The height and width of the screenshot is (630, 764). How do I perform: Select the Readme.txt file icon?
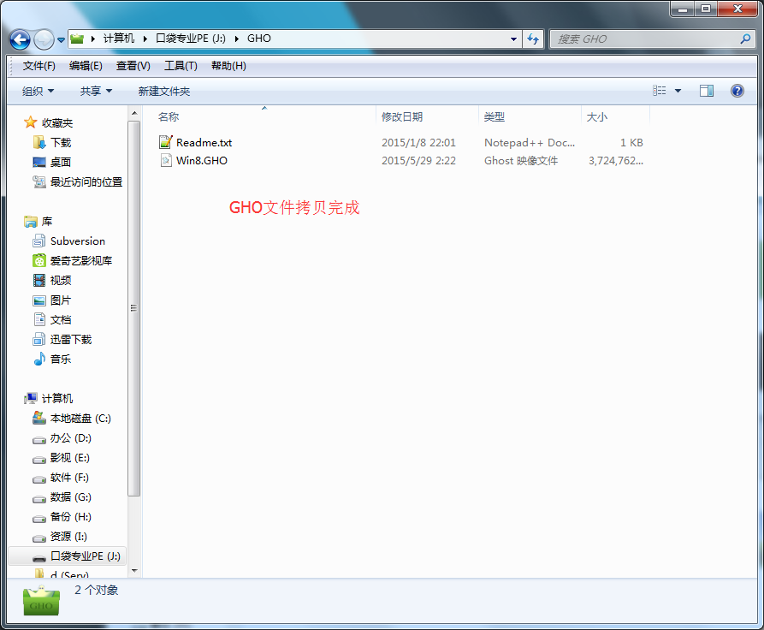click(x=166, y=143)
